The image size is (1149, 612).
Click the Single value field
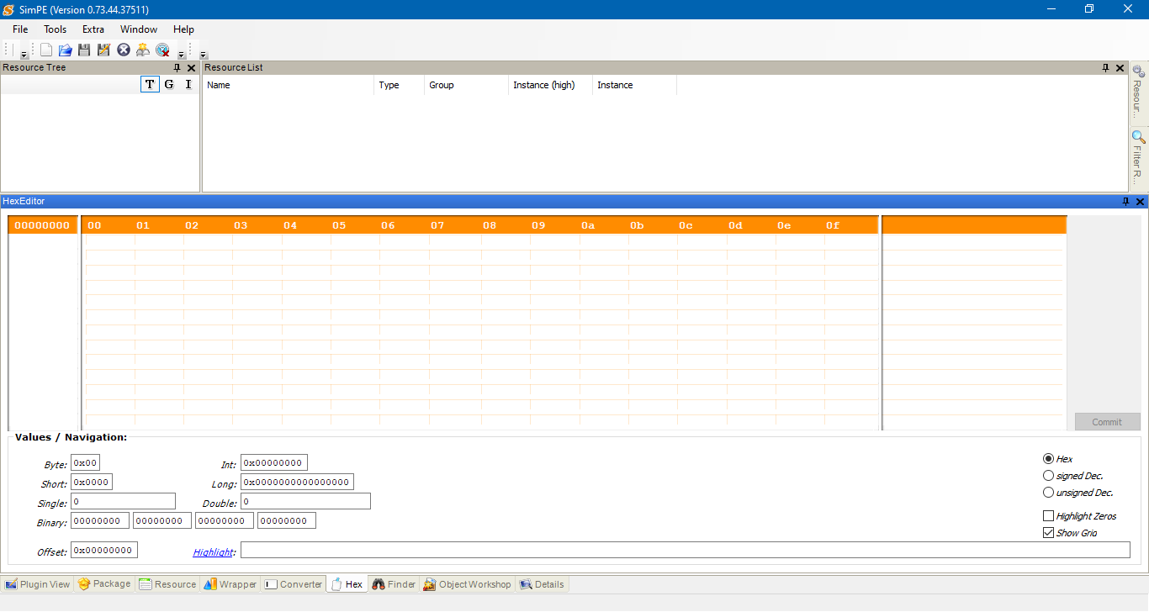click(x=123, y=501)
